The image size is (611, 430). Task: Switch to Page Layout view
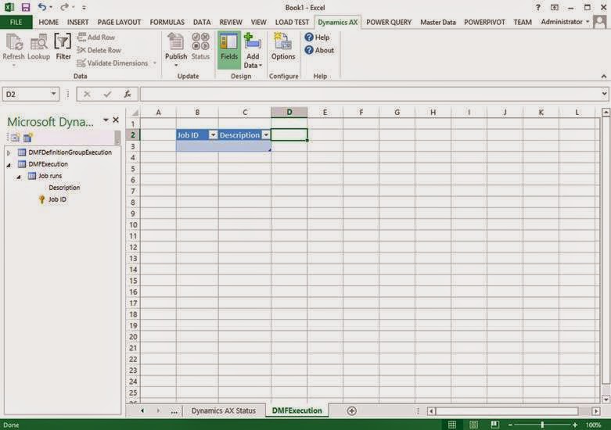coord(473,425)
